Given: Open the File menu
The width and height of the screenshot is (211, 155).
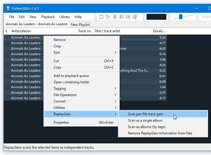Looking at the screenshot, I should pyautogui.click(x=12, y=17).
